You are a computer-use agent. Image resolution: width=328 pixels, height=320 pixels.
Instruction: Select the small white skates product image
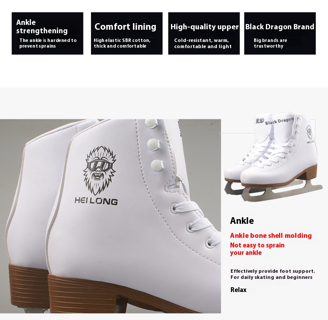(x=273, y=157)
